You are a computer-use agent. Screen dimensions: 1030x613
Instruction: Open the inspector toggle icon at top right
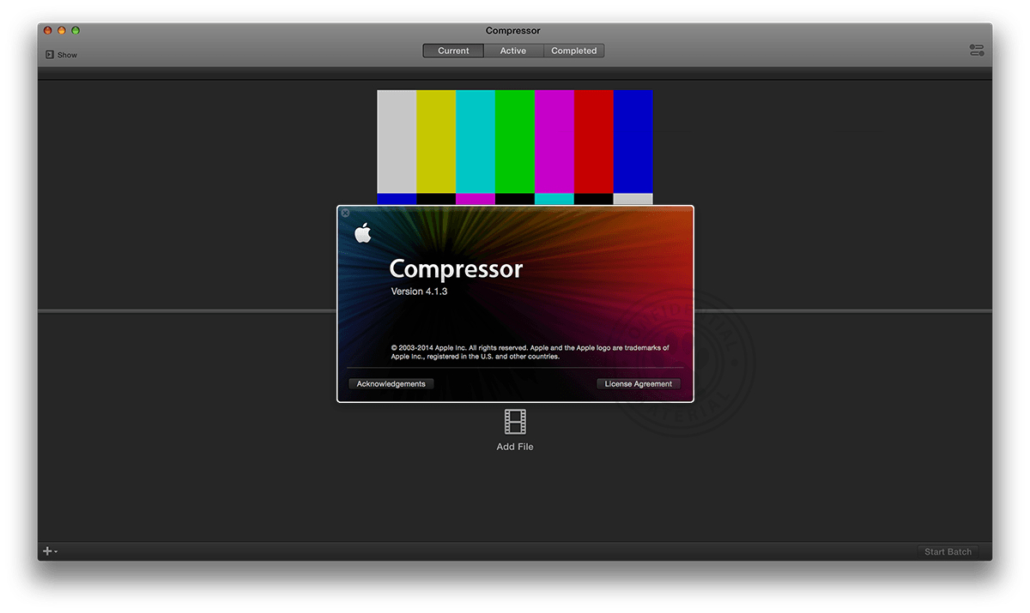coord(977,51)
